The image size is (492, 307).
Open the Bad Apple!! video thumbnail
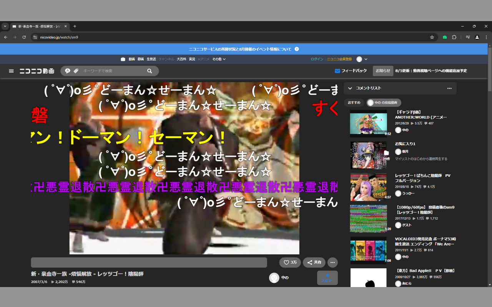point(368,278)
